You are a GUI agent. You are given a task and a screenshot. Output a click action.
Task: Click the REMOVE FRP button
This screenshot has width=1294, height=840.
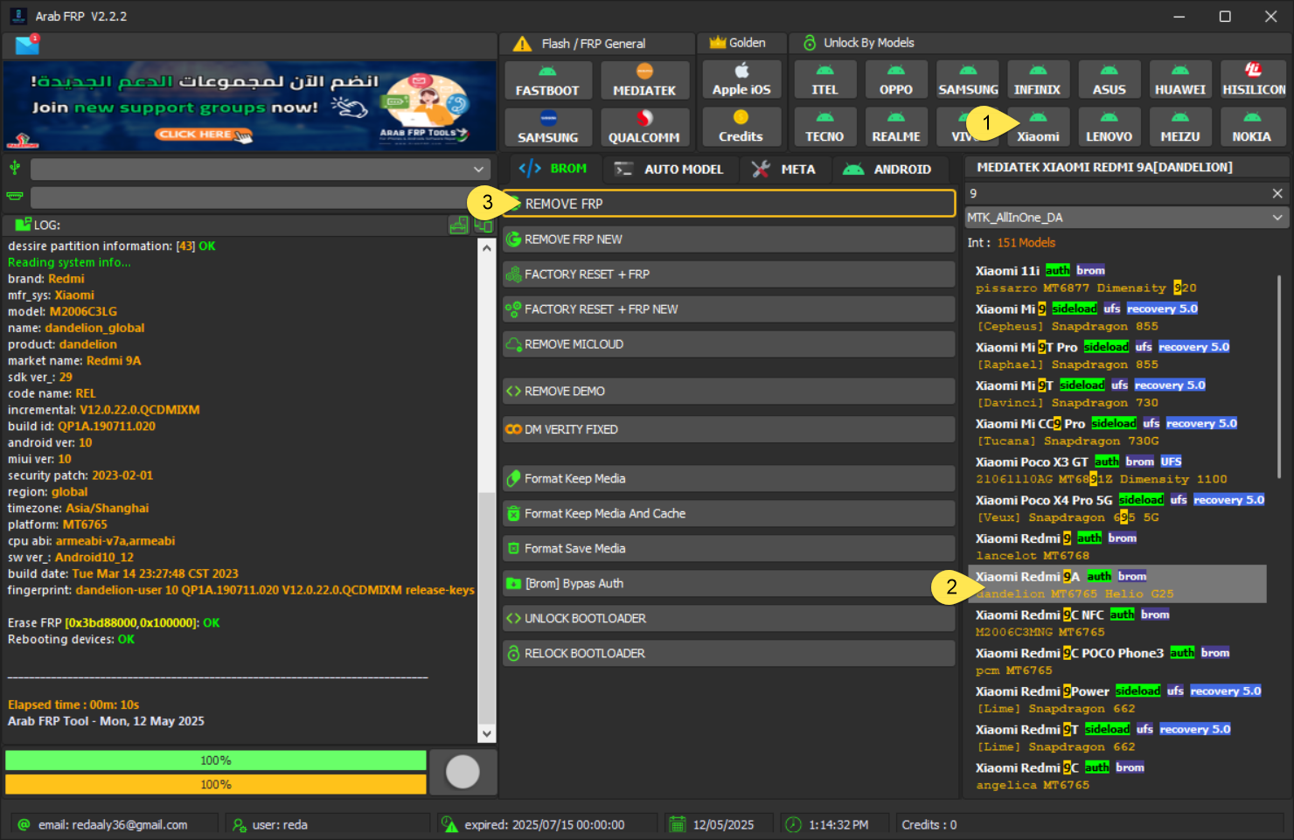728,203
